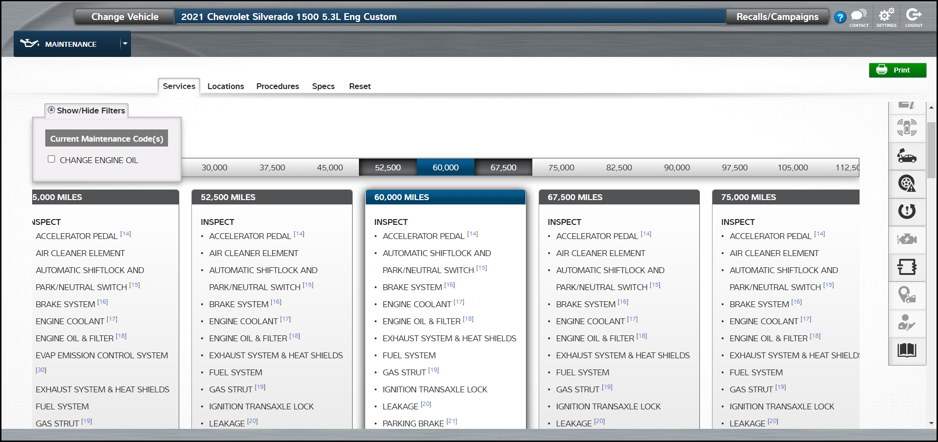Switch to the Locations tab
938x442 pixels.
(x=225, y=86)
